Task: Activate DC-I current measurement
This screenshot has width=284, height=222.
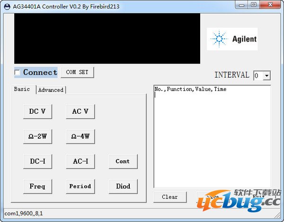Action: click(x=37, y=161)
